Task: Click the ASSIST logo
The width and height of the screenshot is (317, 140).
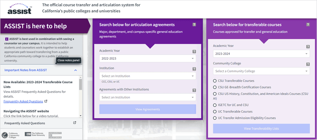Action: click(x=20, y=9)
